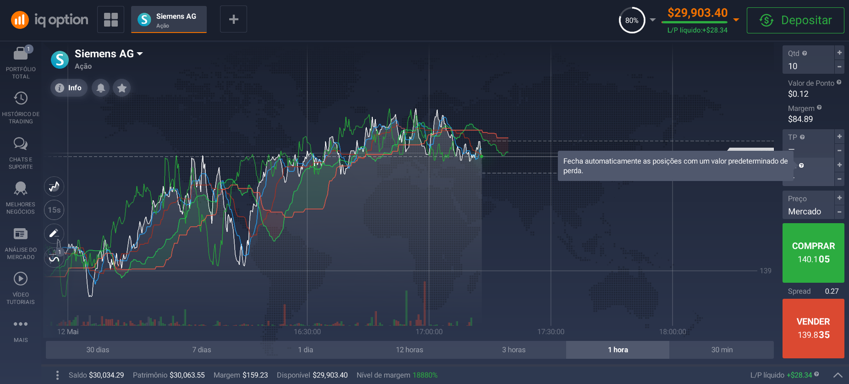
Task: Open the Mais menu
Action: click(21, 331)
